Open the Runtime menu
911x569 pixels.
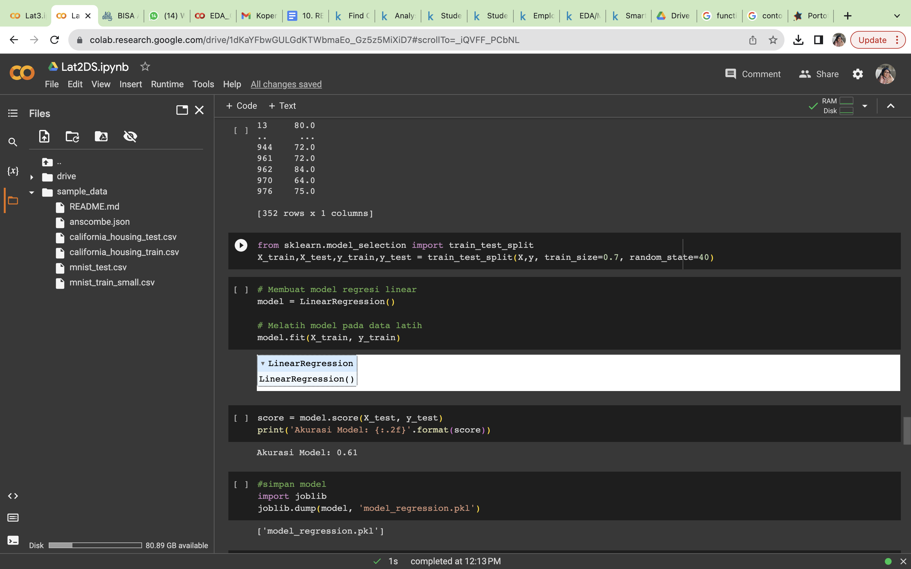coord(167,84)
